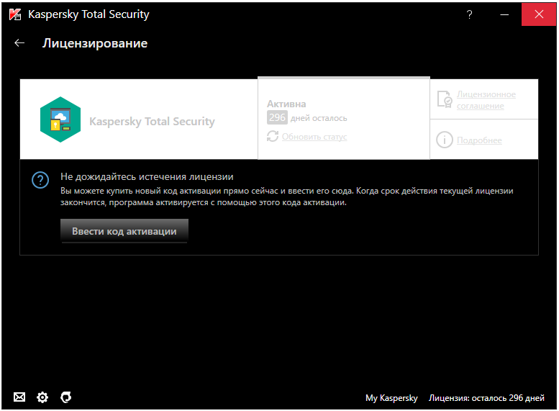Click Не дожидайтесь истечения лицензии heading

tap(147, 176)
